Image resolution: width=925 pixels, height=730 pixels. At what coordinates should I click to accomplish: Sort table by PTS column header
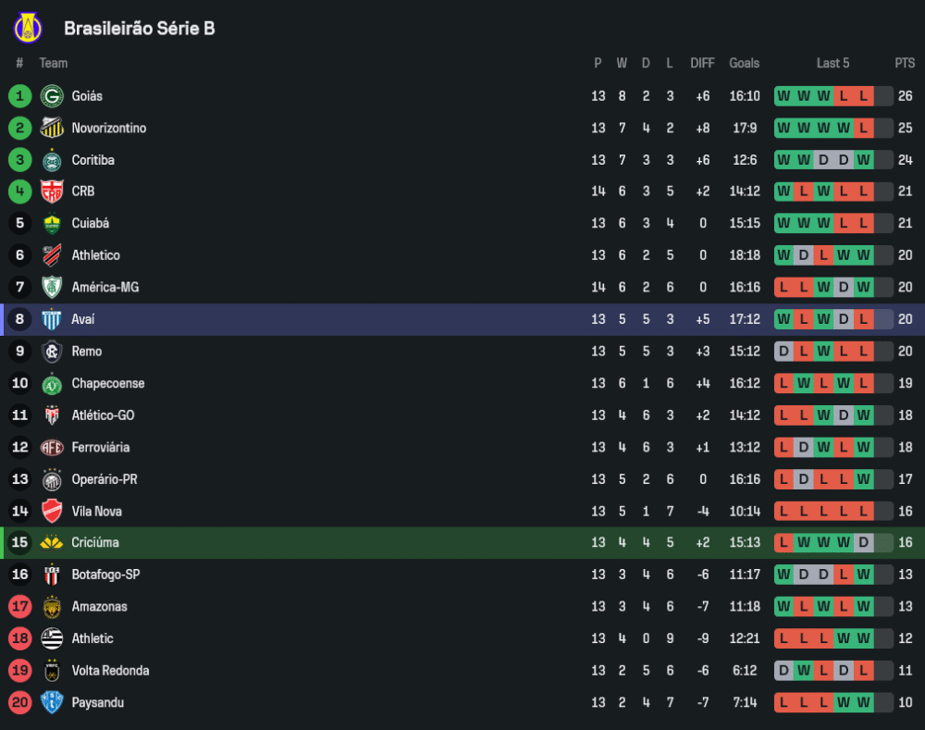click(x=905, y=63)
